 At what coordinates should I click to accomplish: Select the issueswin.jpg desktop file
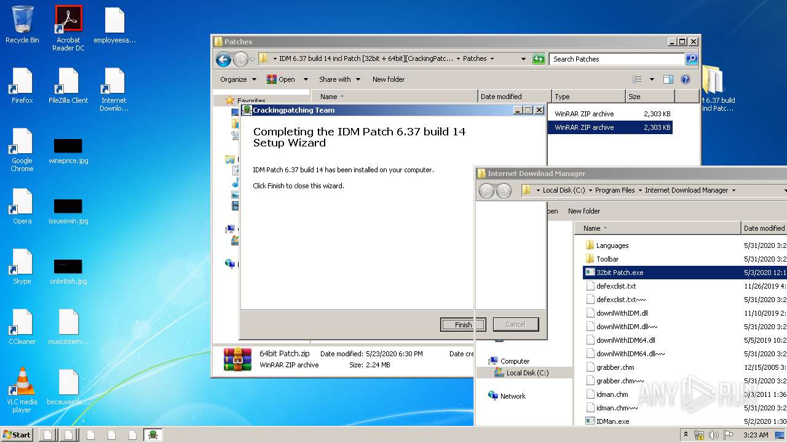[68, 211]
